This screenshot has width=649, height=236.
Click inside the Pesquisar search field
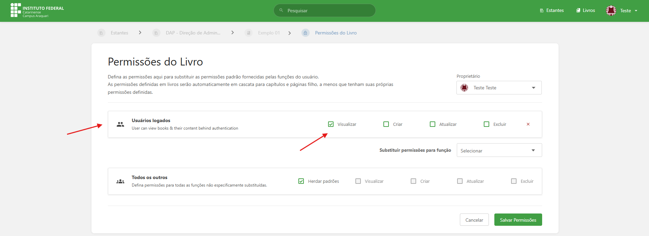click(328, 11)
